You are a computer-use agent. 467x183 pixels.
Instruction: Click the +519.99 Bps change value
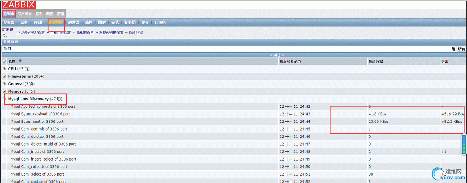[453, 114]
